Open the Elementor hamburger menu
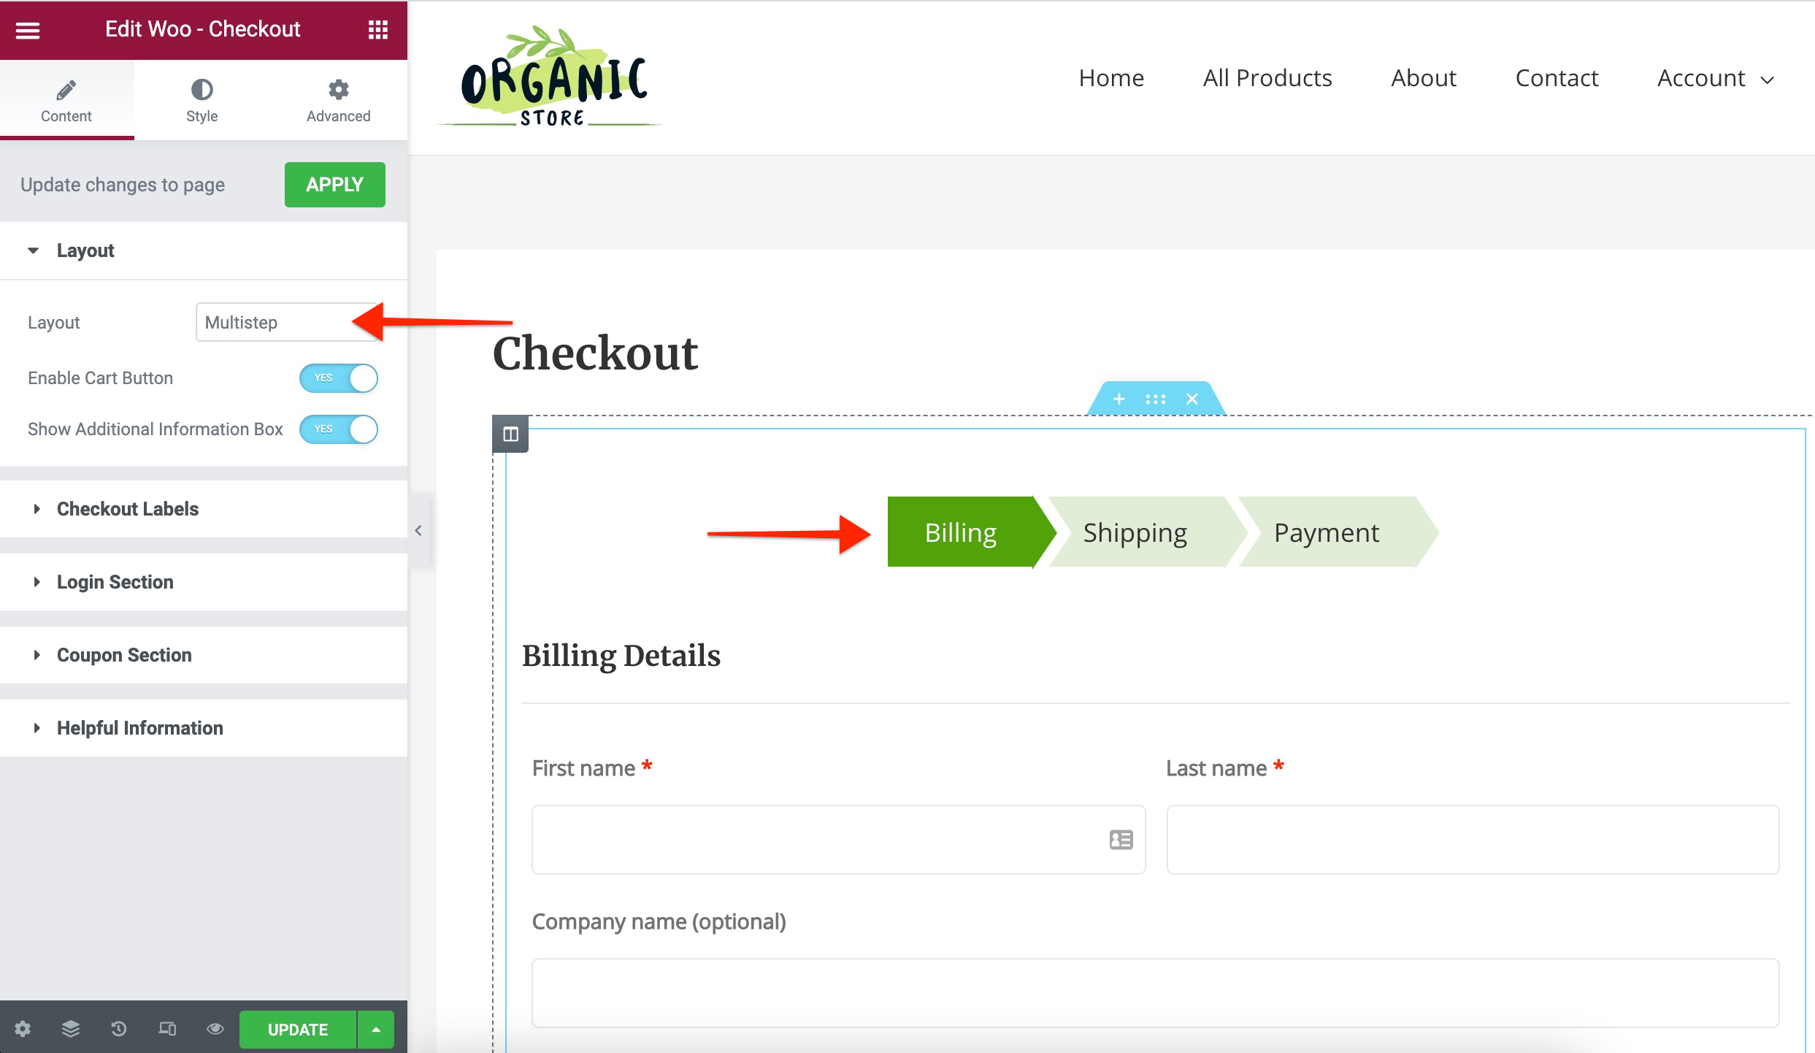The width and height of the screenshot is (1815, 1053). (x=28, y=30)
